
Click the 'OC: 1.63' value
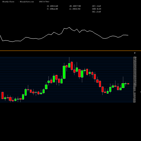click(96, 6)
